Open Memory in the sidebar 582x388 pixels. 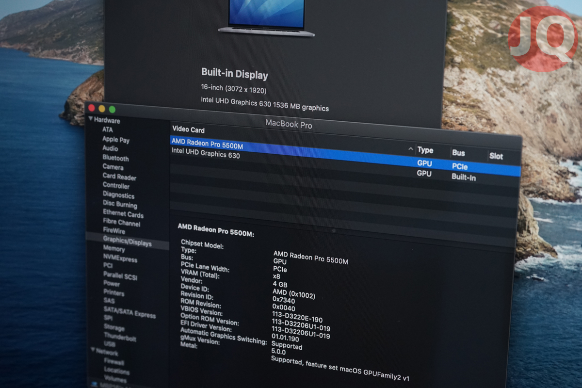click(x=114, y=249)
